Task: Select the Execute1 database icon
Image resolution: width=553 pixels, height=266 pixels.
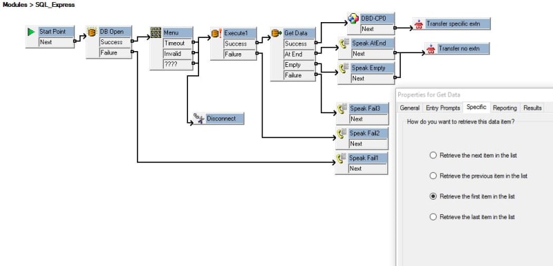Action: pyautogui.click(x=216, y=33)
